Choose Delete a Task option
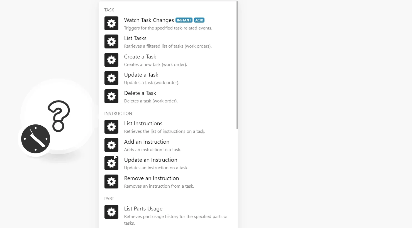Image resolution: width=412 pixels, height=228 pixels. (168, 97)
